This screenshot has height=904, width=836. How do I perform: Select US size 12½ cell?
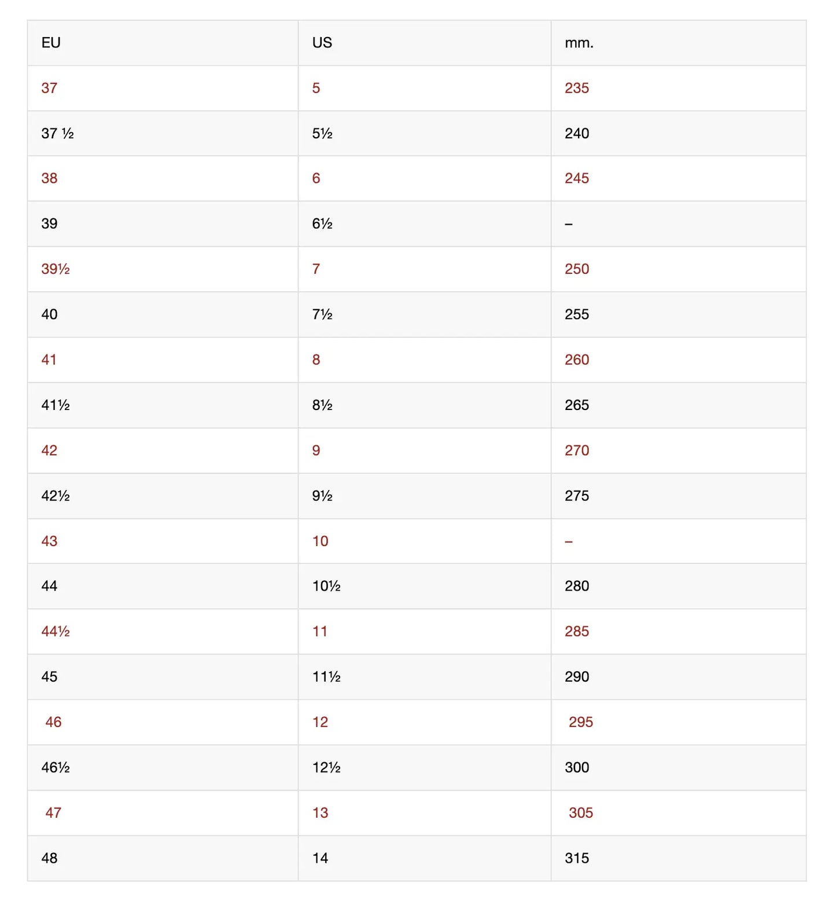[x=326, y=767]
